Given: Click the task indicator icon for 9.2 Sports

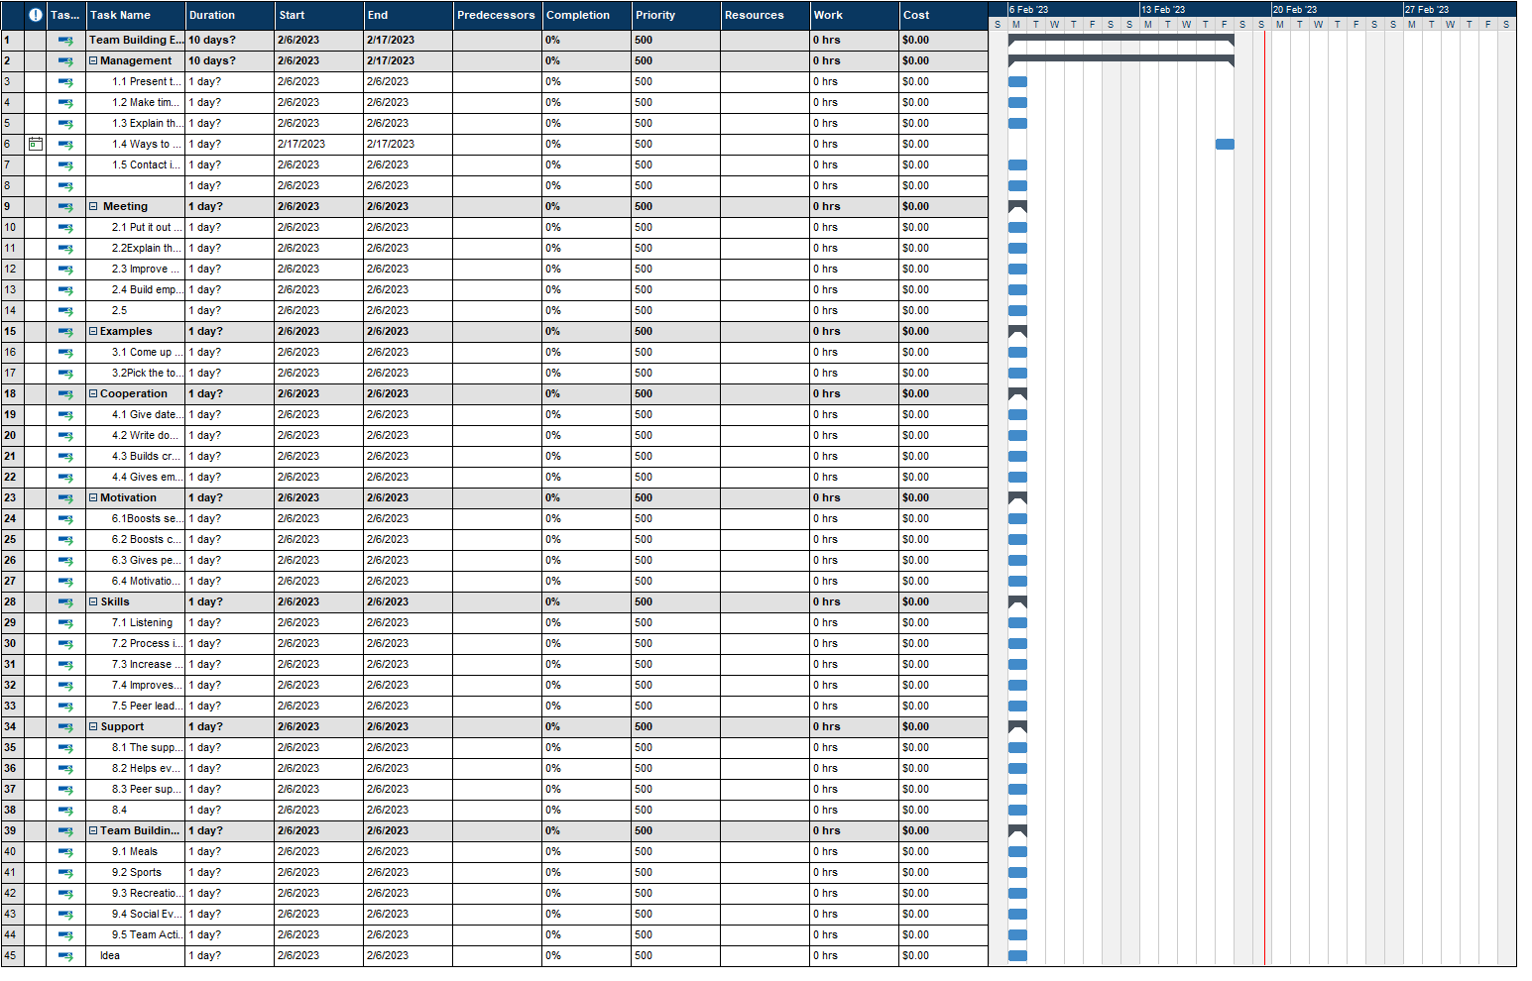Looking at the screenshot, I should [64, 872].
